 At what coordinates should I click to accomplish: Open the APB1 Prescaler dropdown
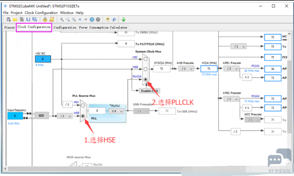tap(231, 69)
